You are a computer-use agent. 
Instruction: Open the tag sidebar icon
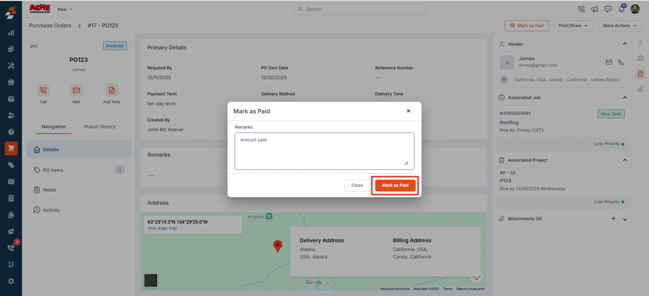[11, 165]
